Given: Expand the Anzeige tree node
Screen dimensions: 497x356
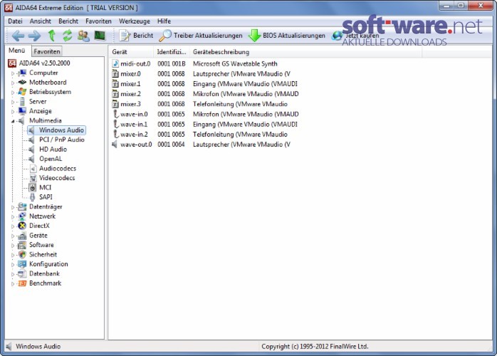Looking at the screenshot, I should 13,112.
